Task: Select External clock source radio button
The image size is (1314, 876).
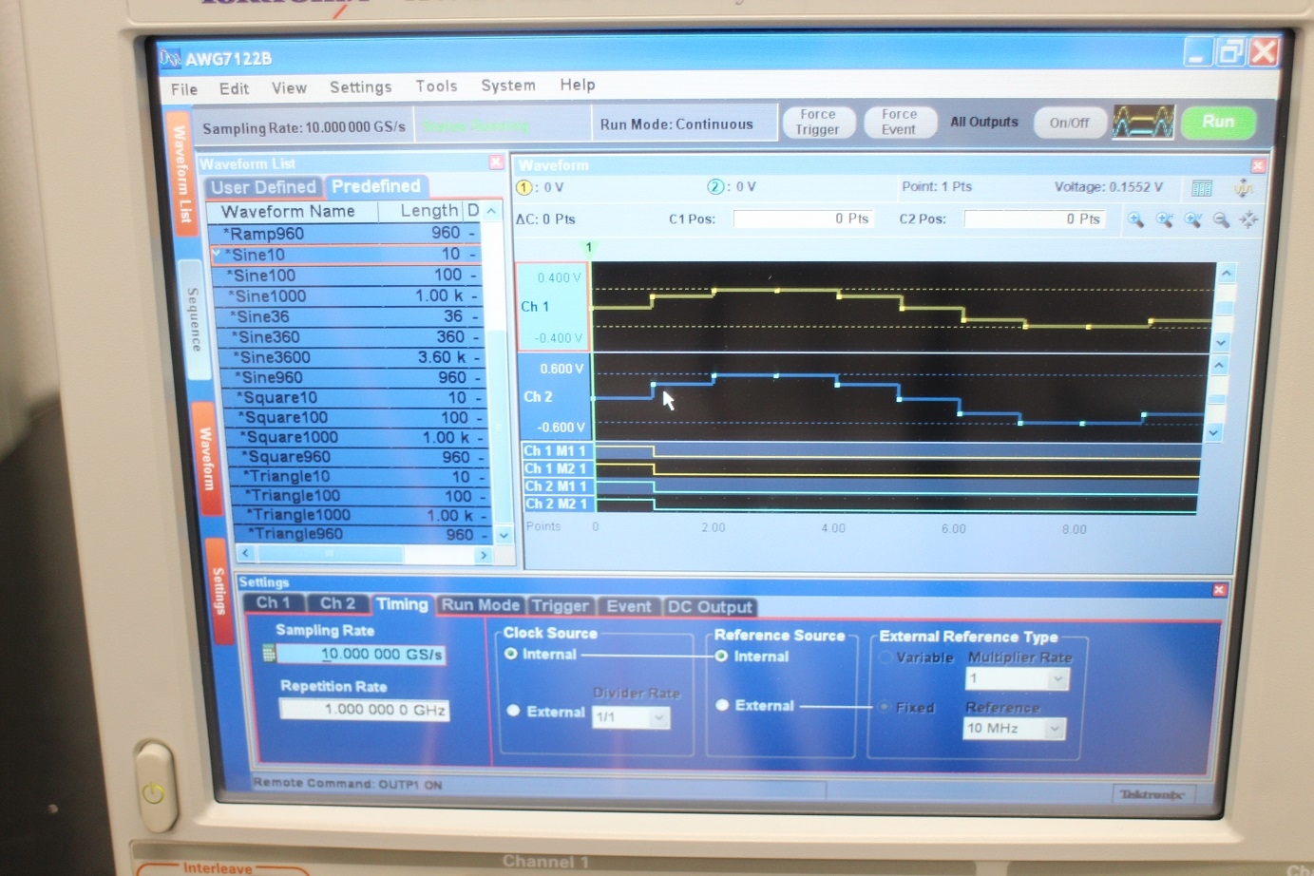Action: click(513, 711)
